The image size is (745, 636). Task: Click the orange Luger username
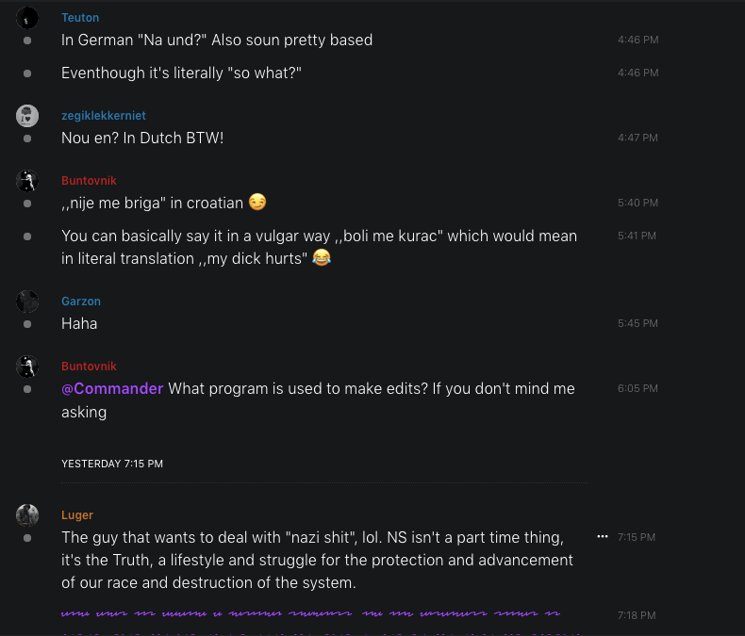coord(77,514)
